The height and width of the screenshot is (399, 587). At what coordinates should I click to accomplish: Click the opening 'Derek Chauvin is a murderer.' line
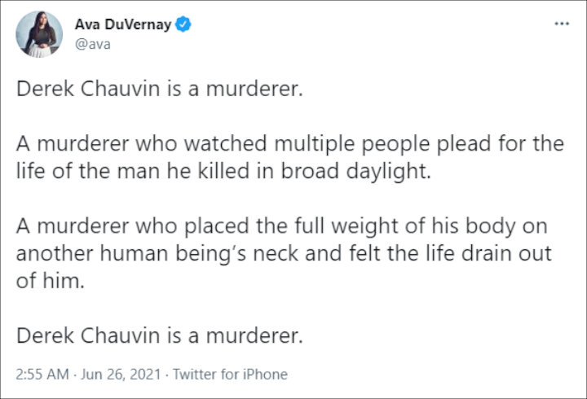pyautogui.click(x=160, y=89)
